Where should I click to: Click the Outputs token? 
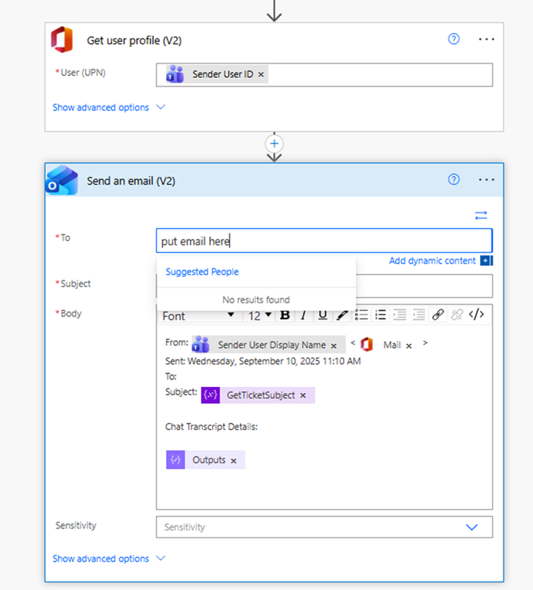tap(206, 460)
